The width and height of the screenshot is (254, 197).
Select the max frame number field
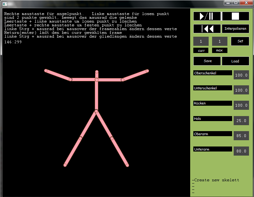click(x=220, y=41)
